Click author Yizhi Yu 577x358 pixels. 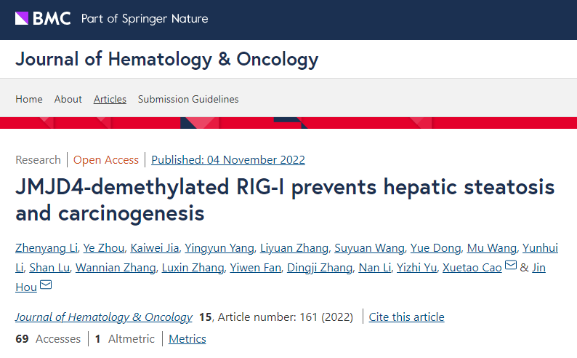(416, 267)
